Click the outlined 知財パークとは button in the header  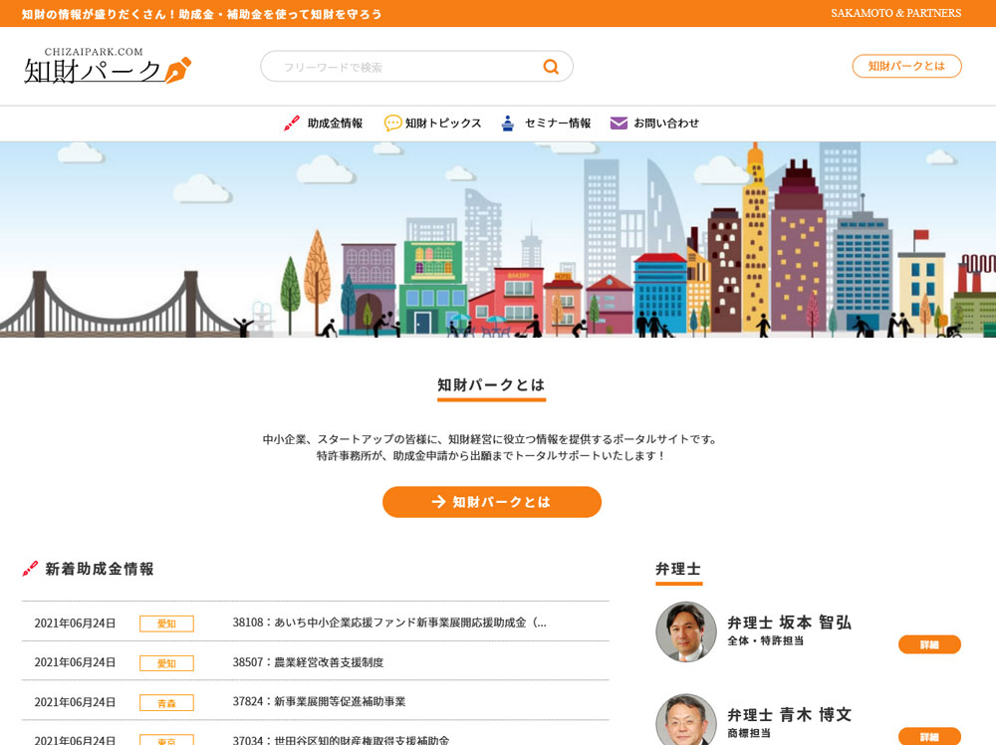(906, 67)
